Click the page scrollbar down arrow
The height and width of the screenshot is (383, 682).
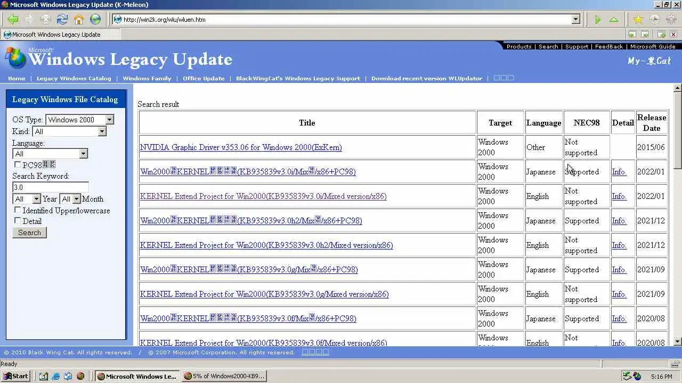[677, 342]
